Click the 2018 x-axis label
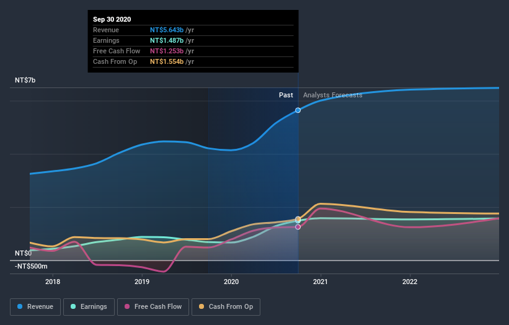 [x=53, y=282]
